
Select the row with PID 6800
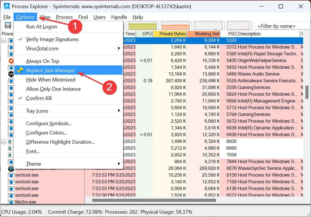213,141
